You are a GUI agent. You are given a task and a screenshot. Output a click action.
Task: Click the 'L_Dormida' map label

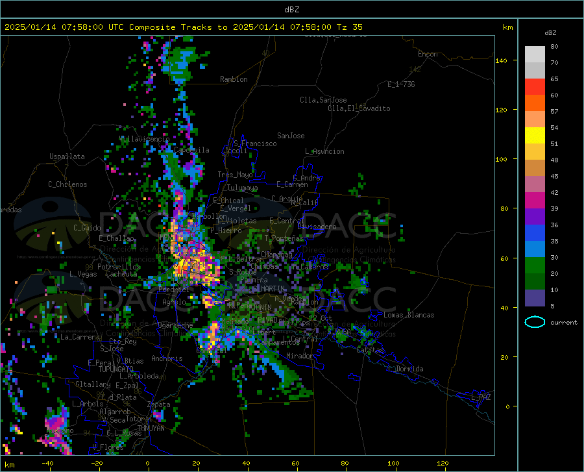(406, 369)
